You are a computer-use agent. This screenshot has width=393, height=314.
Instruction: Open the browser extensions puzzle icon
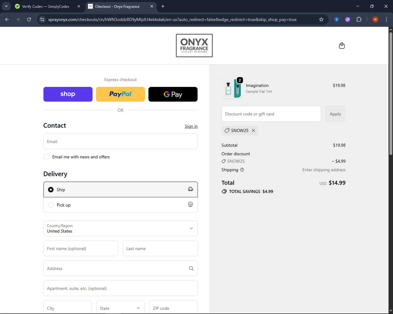pos(359,19)
